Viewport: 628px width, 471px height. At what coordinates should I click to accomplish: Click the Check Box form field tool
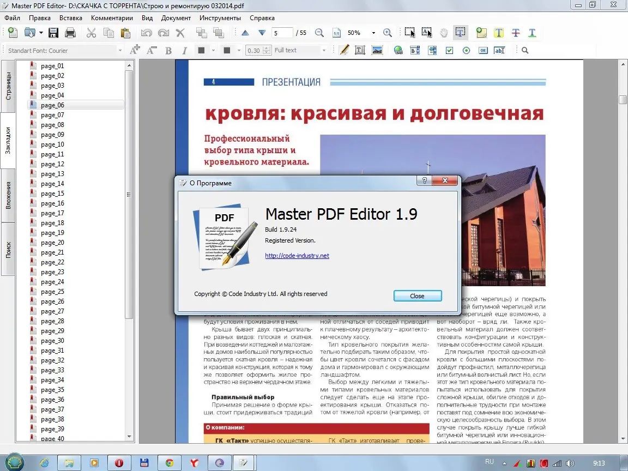point(449,51)
